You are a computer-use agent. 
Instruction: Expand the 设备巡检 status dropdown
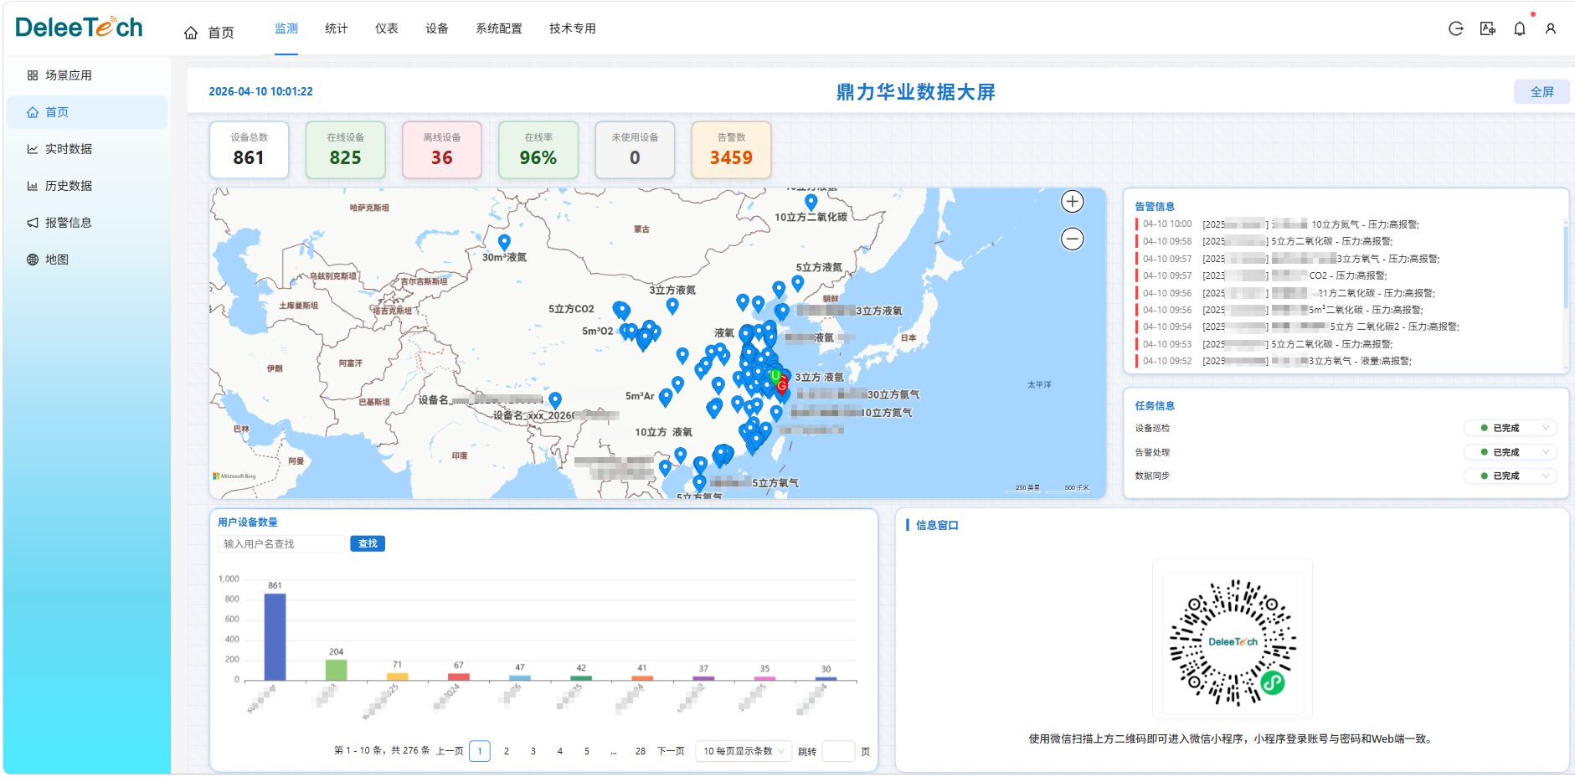[1511, 428]
